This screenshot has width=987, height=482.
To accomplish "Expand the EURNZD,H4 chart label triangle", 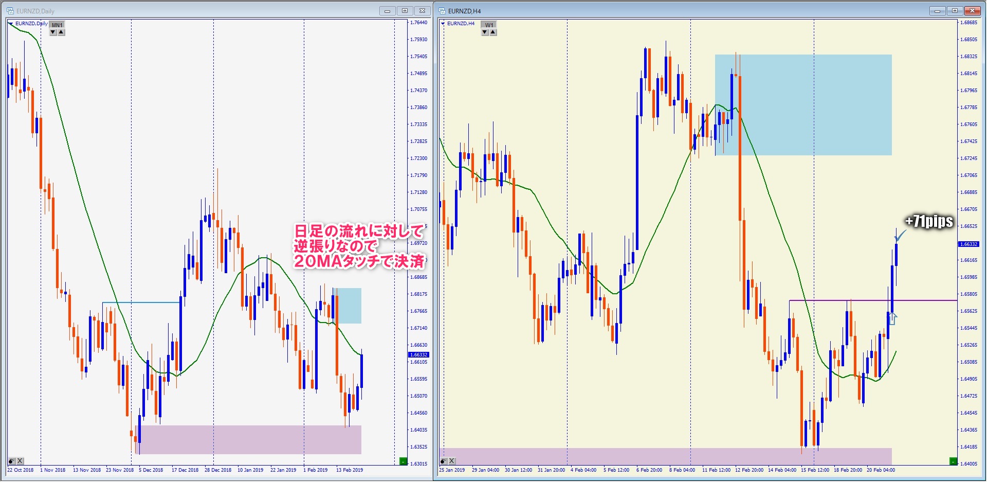I will point(443,24).
